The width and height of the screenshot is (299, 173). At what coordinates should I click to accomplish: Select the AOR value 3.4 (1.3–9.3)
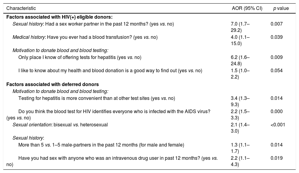click(x=239, y=101)
